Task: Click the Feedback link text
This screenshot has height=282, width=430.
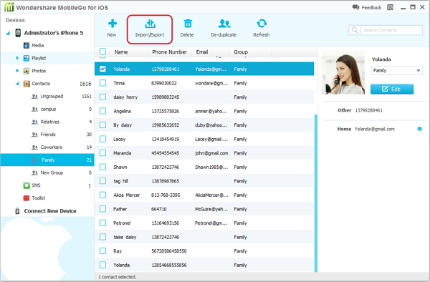Action: pyautogui.click(x=371, y=8)
